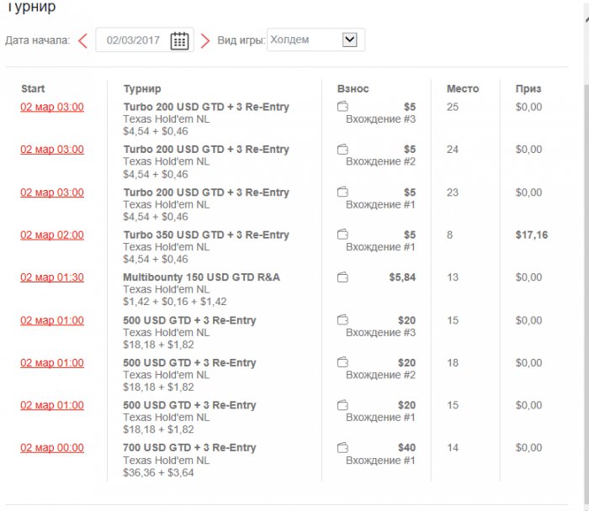Sort by the Место column header
Viewport: 589px width, 511px height.
[x=463, y=88]
